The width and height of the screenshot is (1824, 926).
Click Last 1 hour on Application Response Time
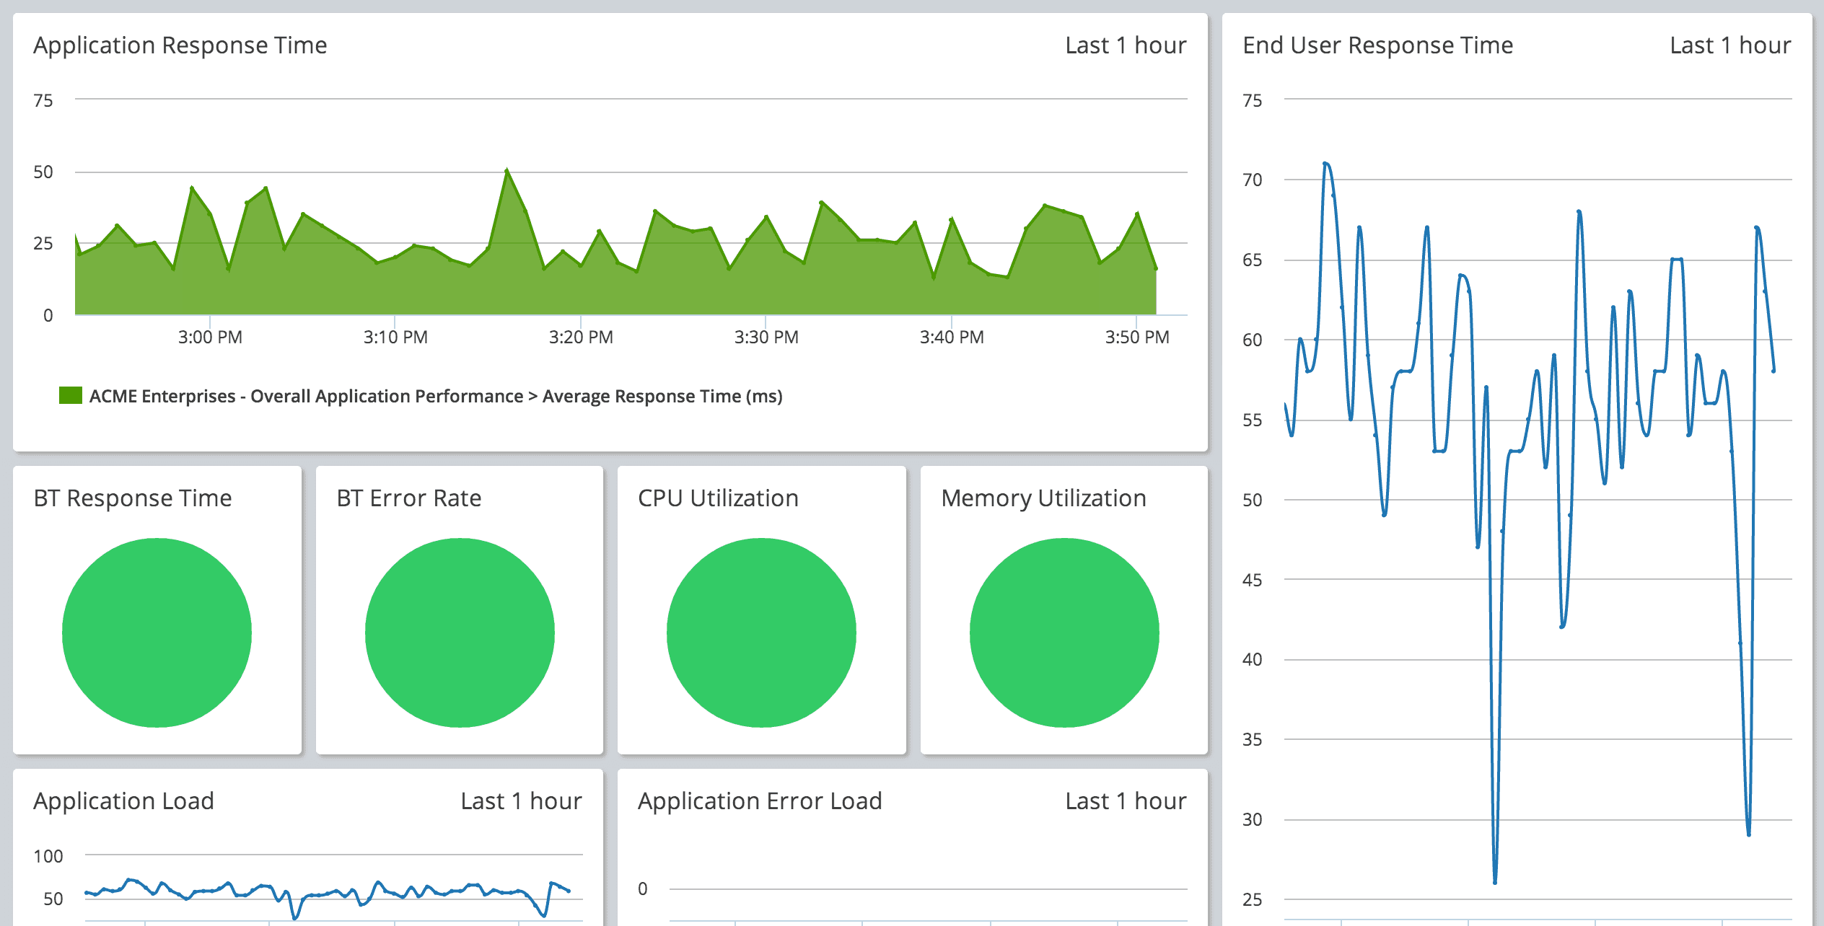tap(1126, 45)
